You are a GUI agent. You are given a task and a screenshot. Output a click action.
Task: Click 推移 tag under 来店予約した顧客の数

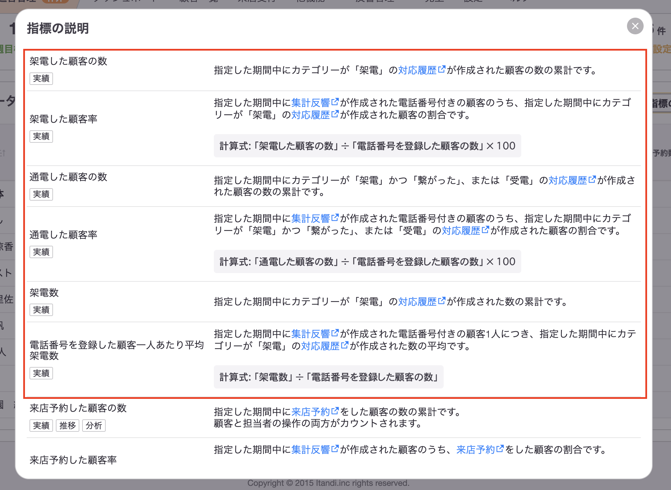(68, 425)
